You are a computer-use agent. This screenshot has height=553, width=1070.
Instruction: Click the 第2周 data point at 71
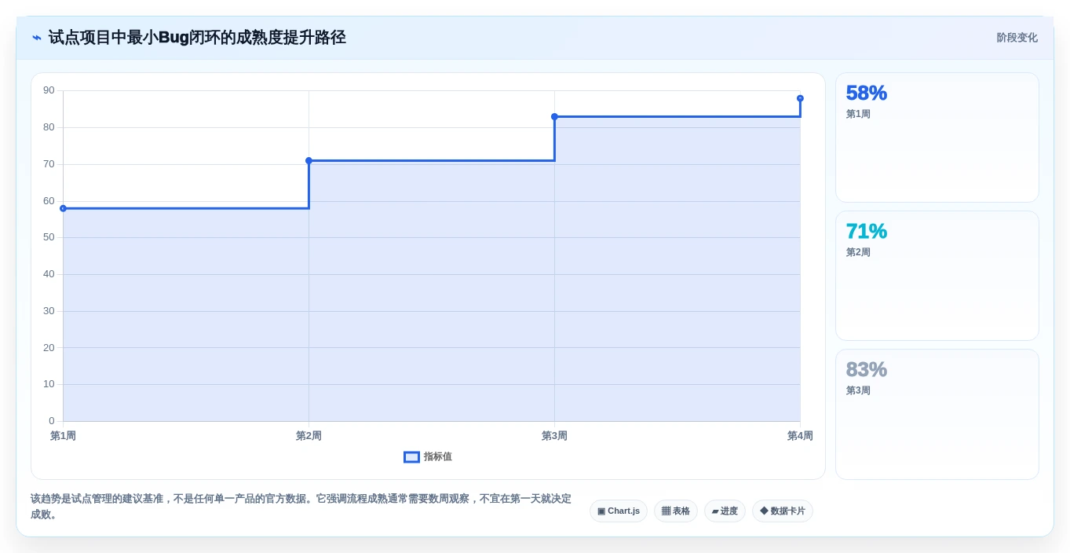309,160
